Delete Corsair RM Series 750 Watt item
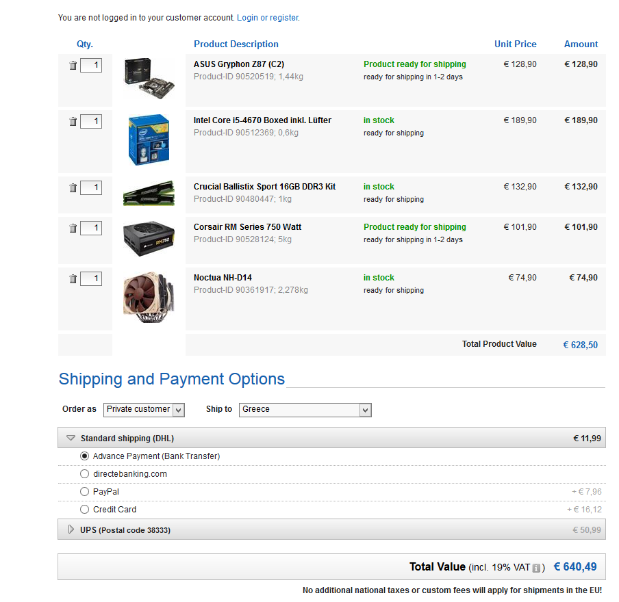This screenshot has width=619, height=602. [73, 228]
